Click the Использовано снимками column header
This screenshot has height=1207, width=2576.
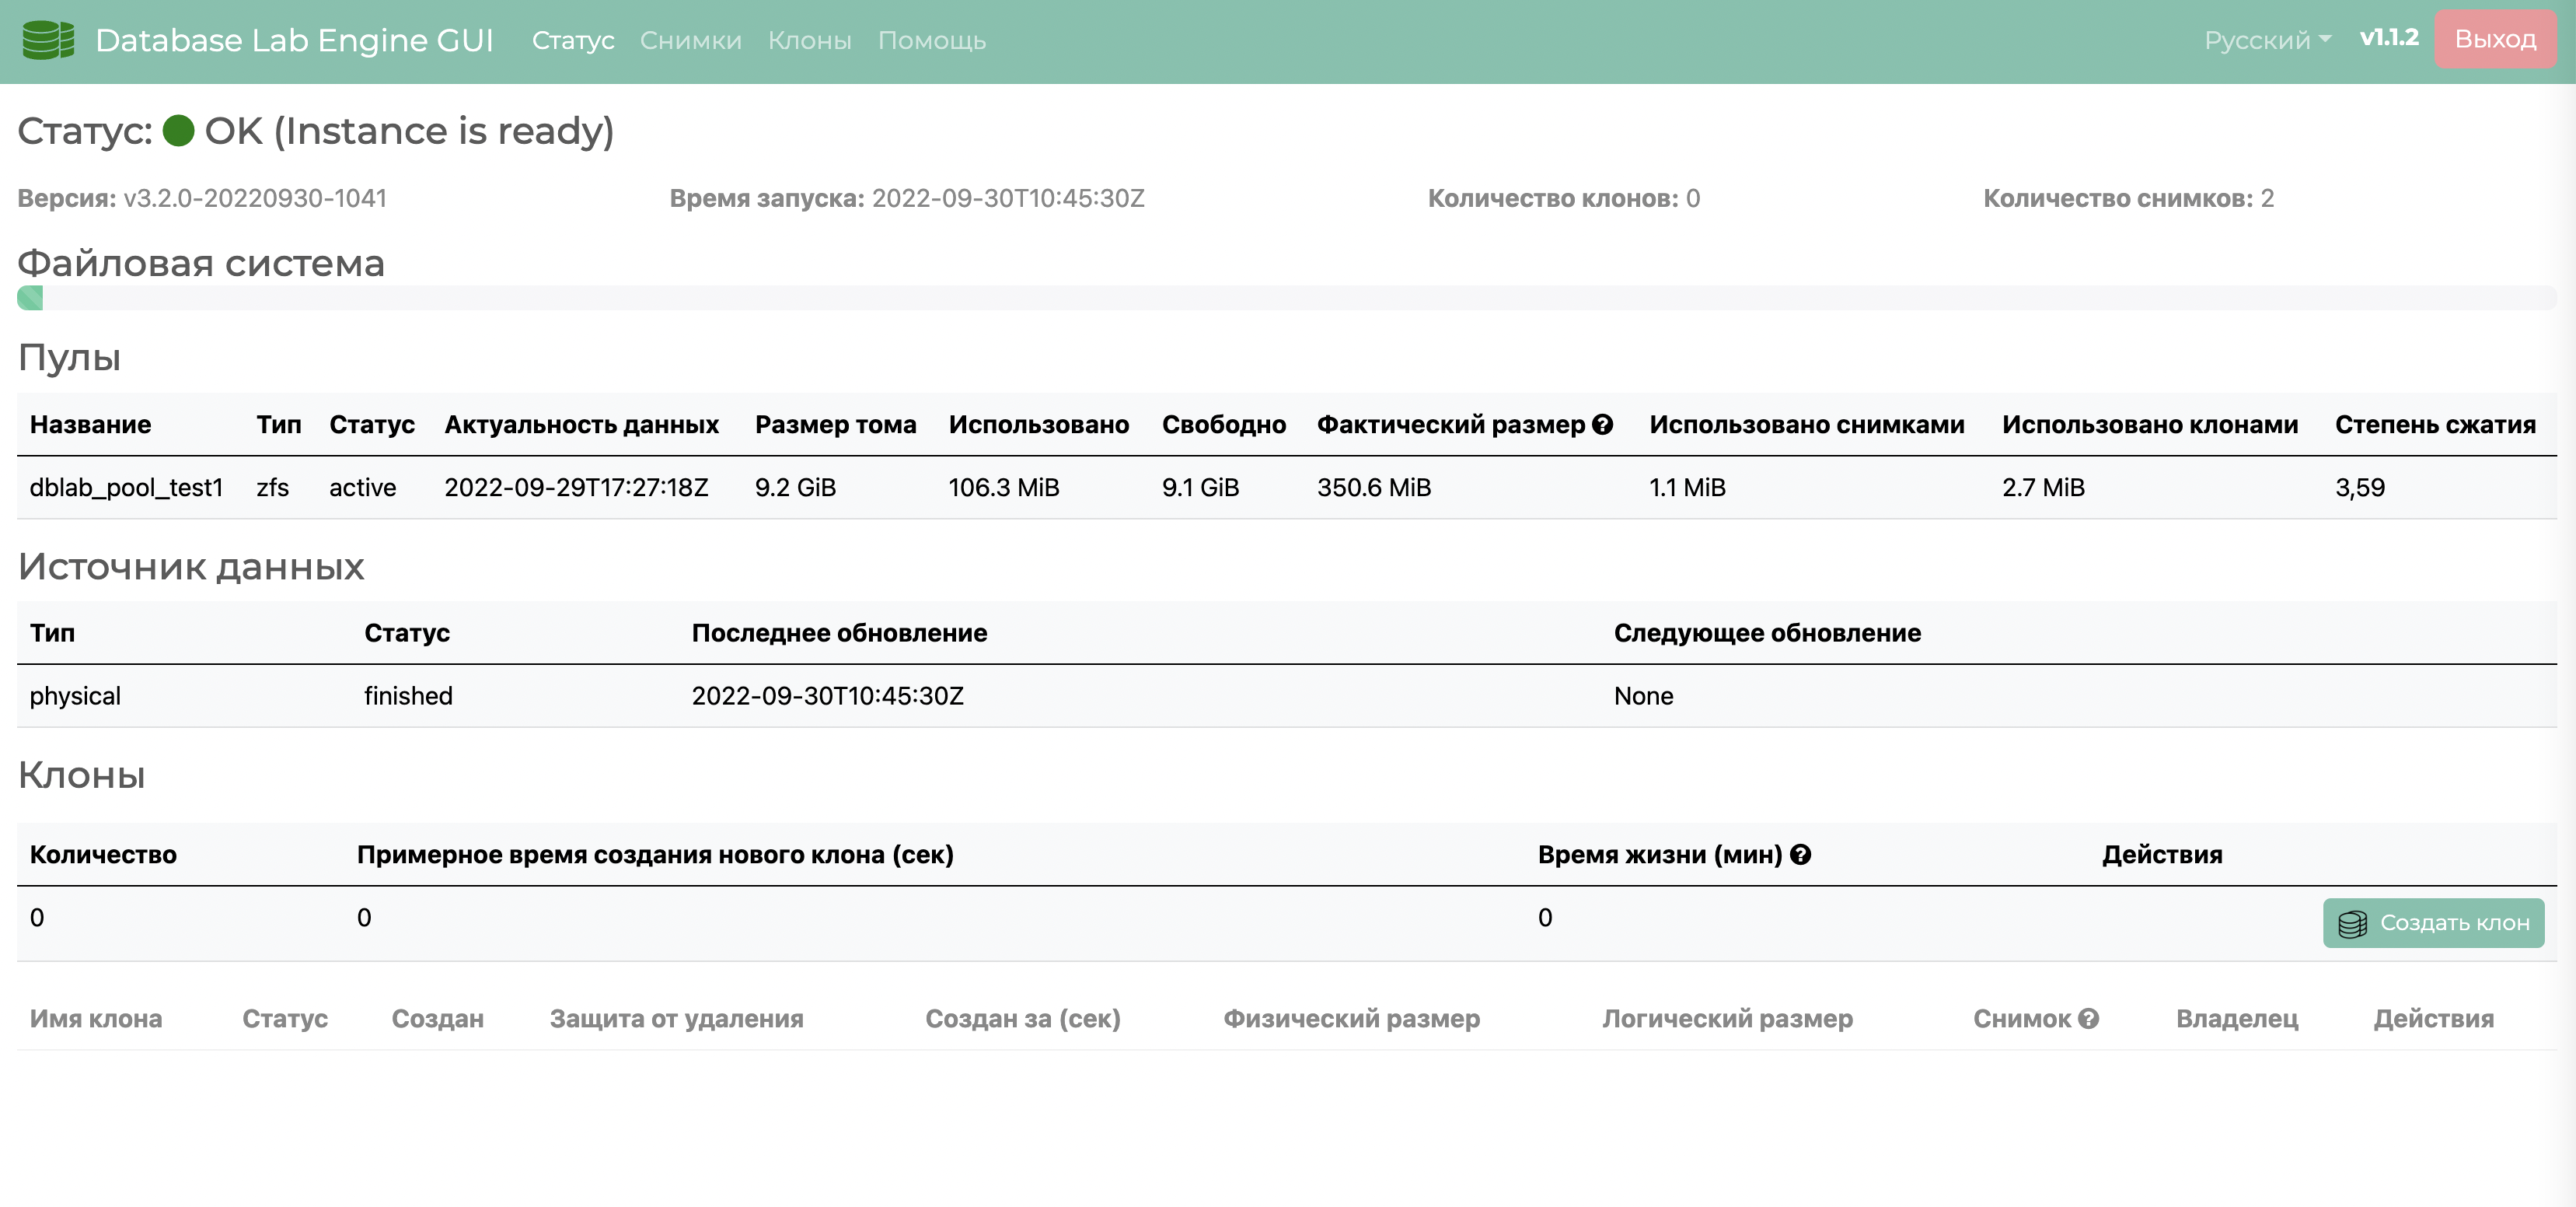click(1806, 425)
